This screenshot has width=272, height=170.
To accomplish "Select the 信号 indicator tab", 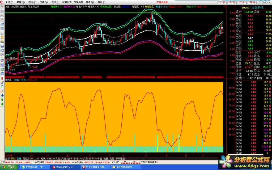I will (91, 159).
